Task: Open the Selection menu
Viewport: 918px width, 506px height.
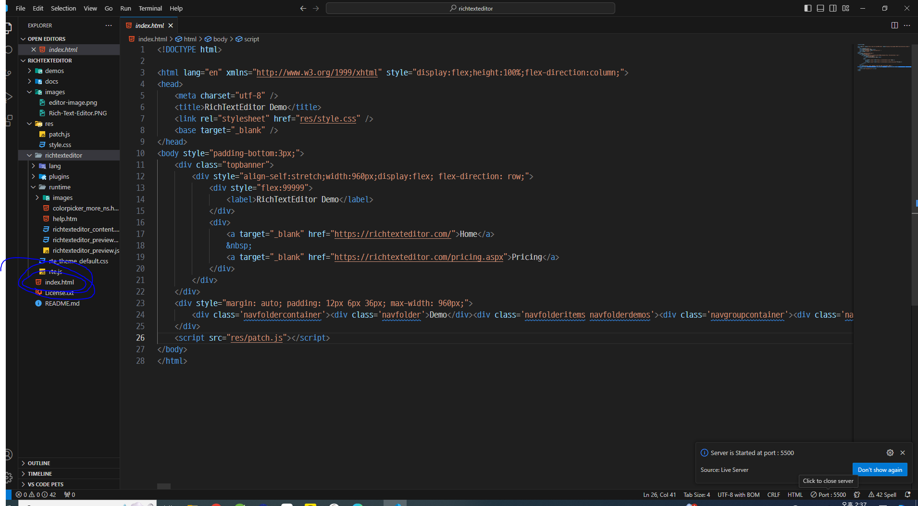Action: (63, 8)
